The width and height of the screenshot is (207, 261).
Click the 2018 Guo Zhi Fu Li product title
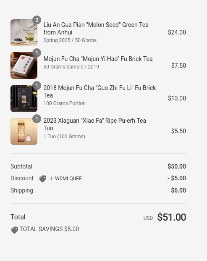pos(100,92)
